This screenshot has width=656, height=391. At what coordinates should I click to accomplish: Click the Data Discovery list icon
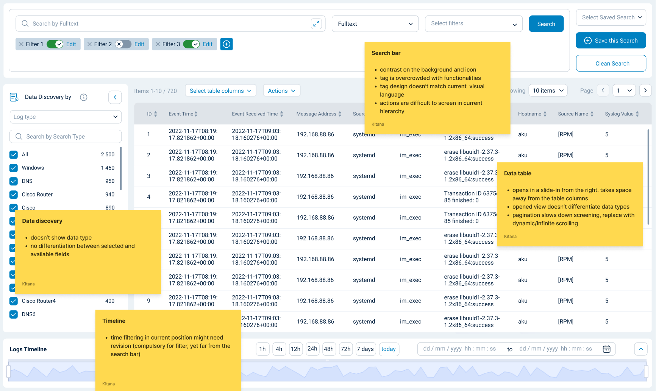pyautogui.click(x=14, y=97)
